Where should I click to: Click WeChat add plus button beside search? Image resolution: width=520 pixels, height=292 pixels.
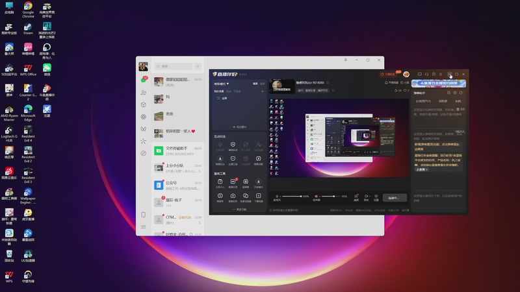pos(198,66)
